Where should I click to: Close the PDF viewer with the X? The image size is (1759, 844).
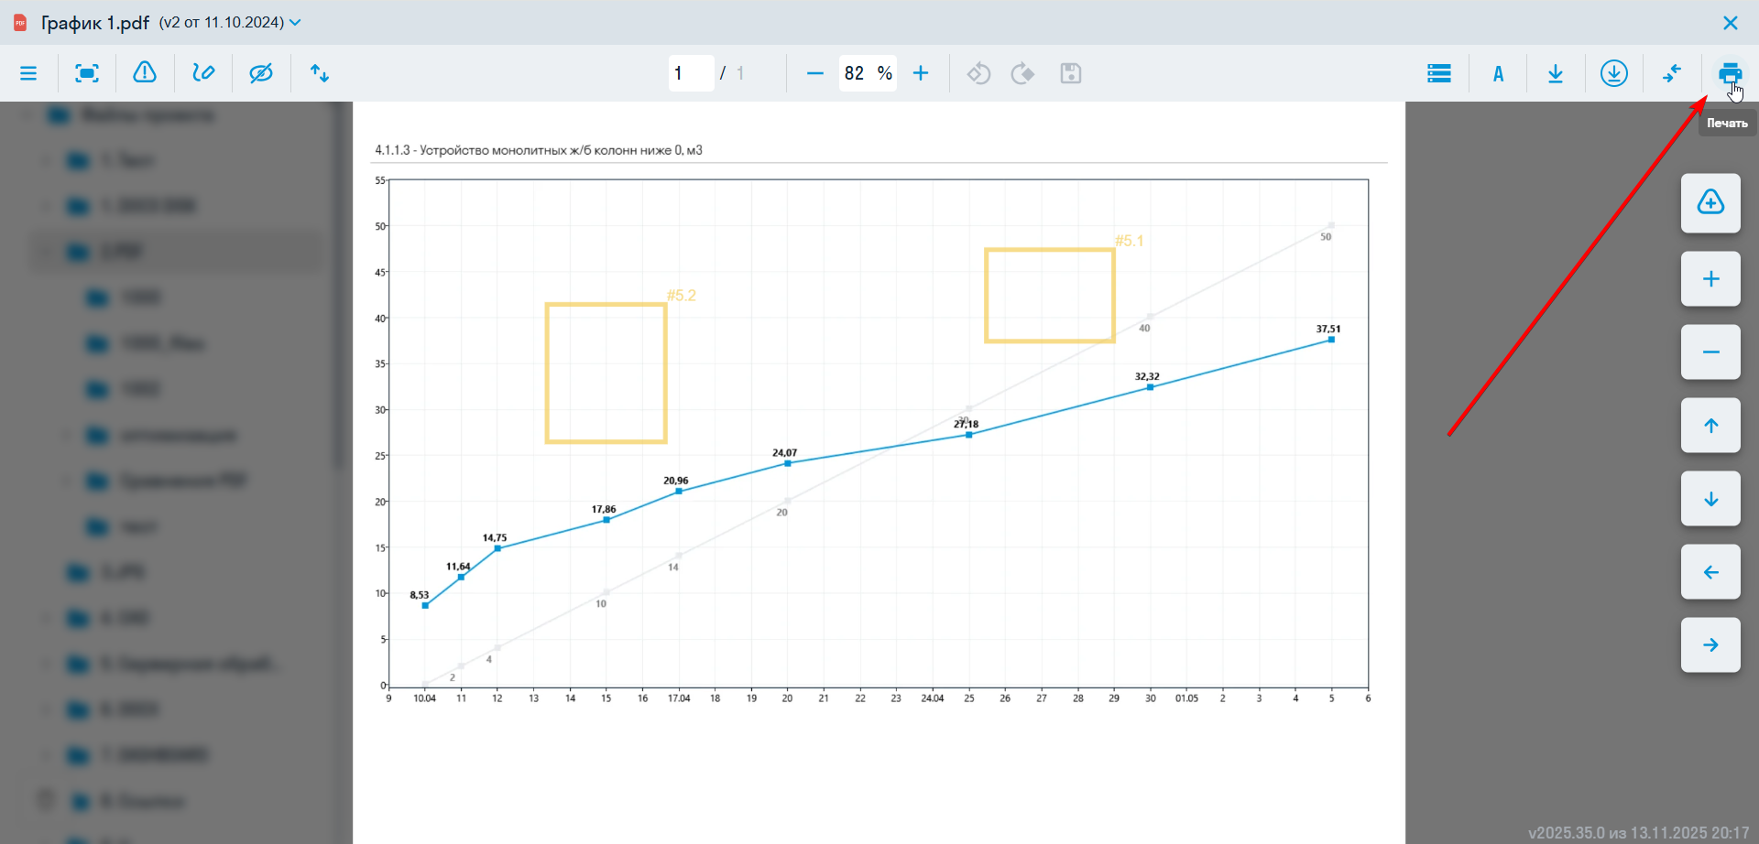pyautogui.click(x=1730, y=23)
